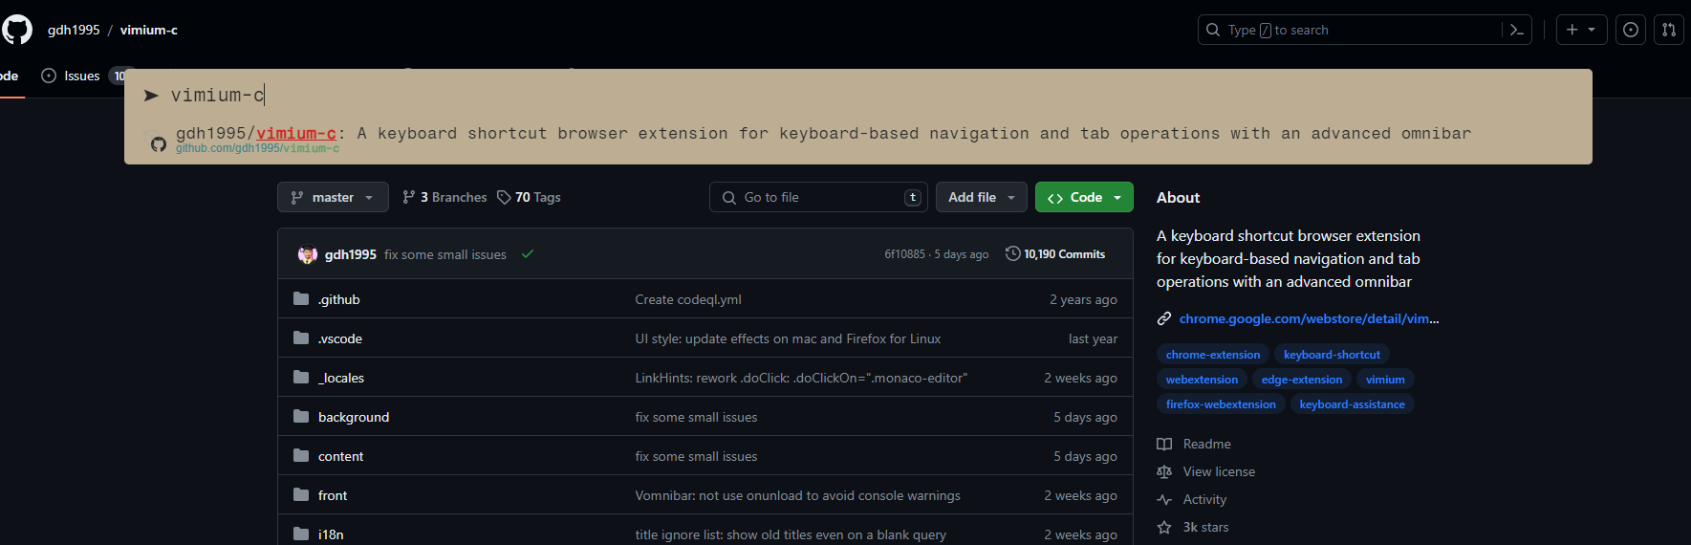Open the master branch dropdown
The image size is (1691, 545).
[x=333, y=197]
